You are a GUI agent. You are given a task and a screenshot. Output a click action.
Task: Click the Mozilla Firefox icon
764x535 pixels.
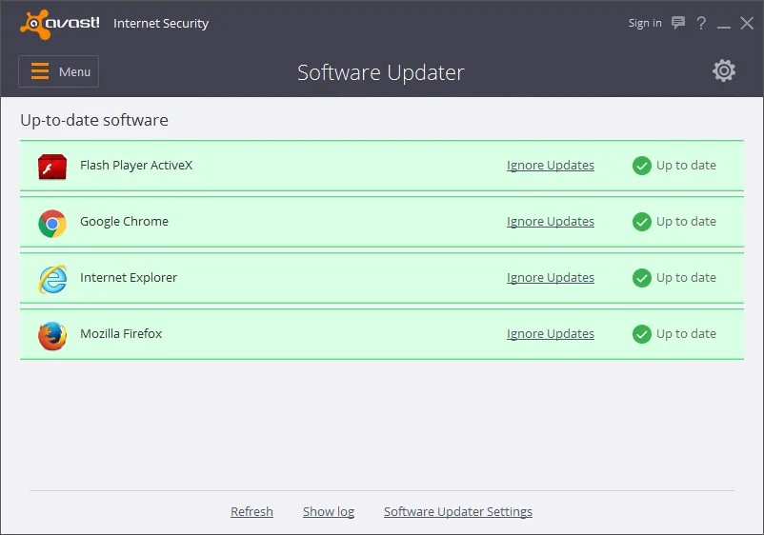52,336
